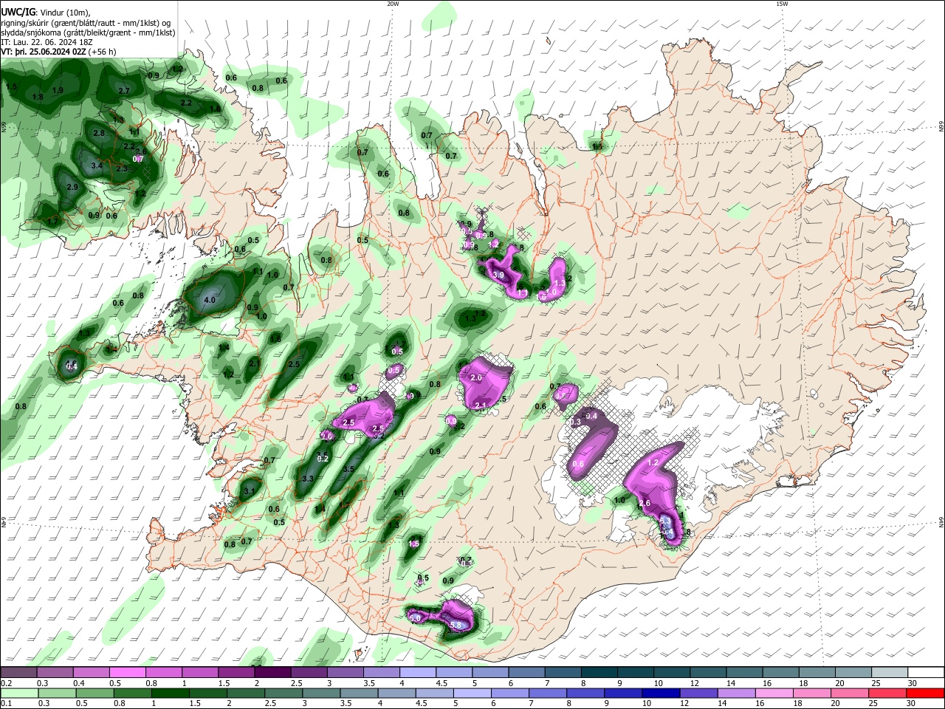Select the bottom-row swatch between 25 and 30
Image resolution: width=945 pixels, height=709 pixels.
889,693
